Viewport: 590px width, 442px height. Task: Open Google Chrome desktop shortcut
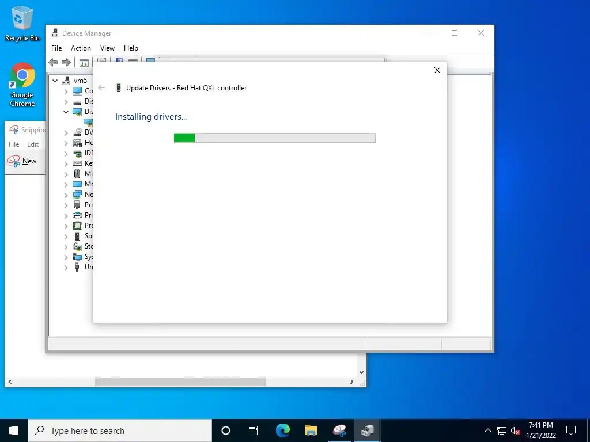[22, 85]
